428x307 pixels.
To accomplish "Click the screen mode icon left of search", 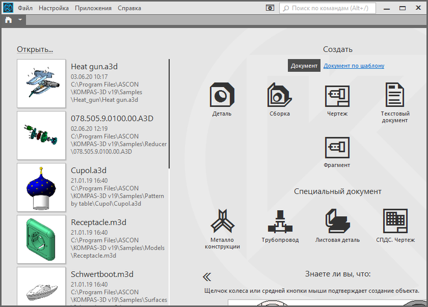I will click(x=270, y=8).
